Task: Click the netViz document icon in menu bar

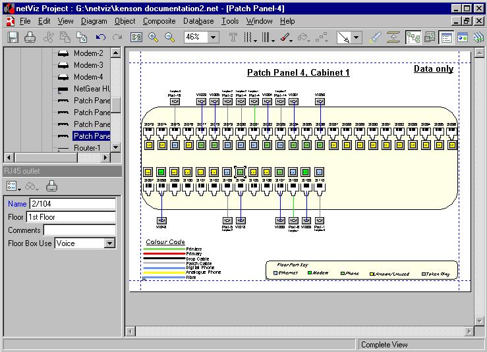Action: (x=11, y=21)
